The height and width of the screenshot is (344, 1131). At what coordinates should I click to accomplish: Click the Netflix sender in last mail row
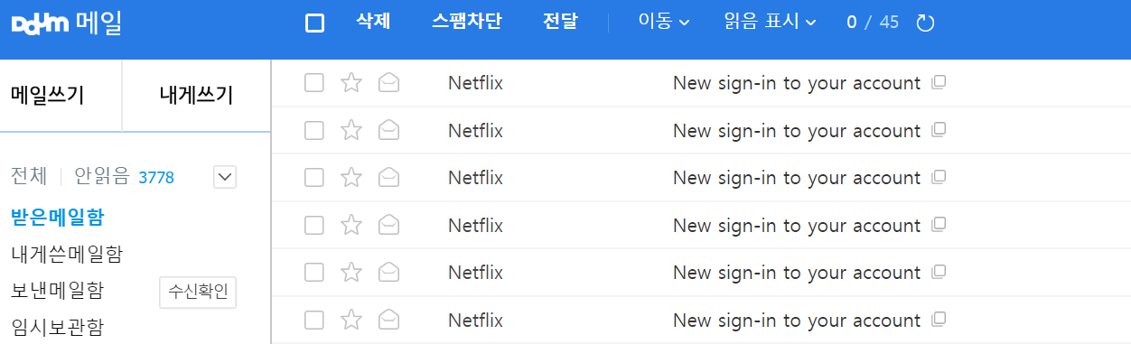coord(475,320)
